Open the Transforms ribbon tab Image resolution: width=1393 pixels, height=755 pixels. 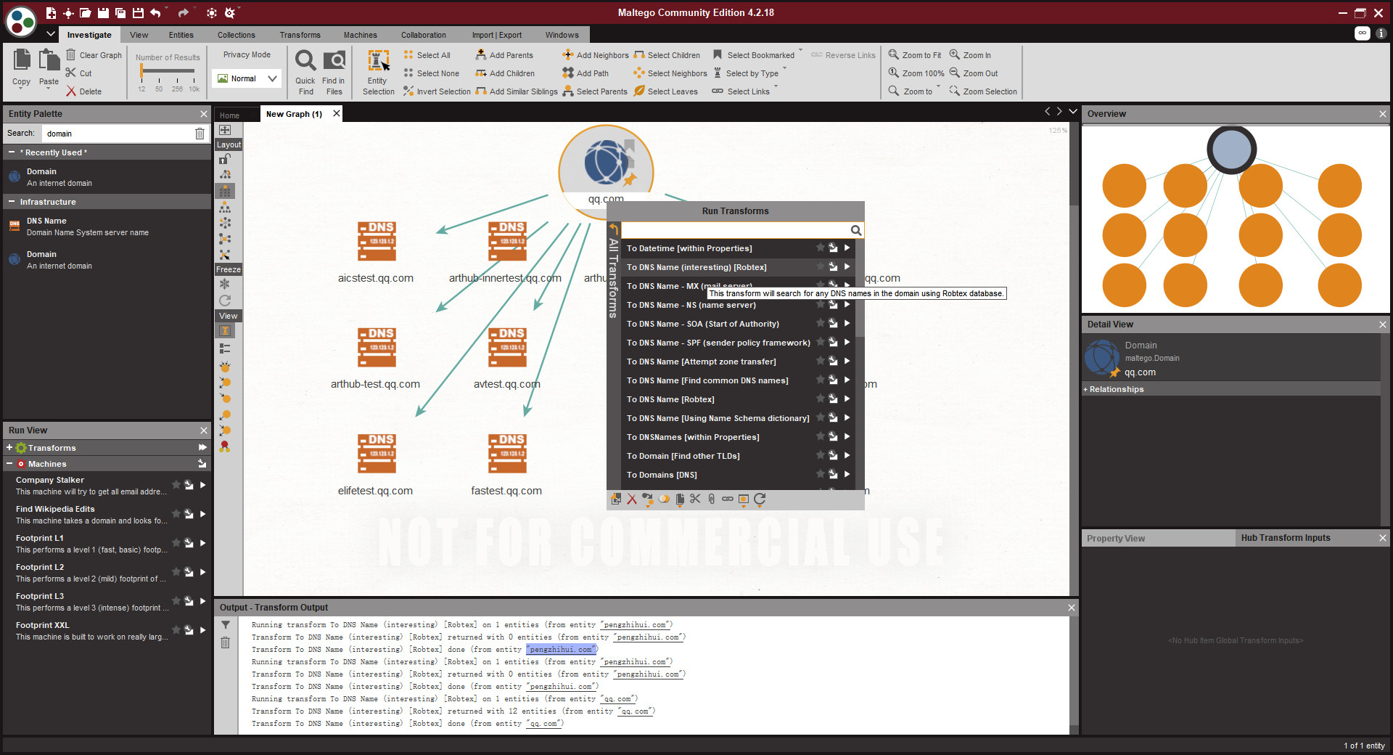click(x=300, y=35)
